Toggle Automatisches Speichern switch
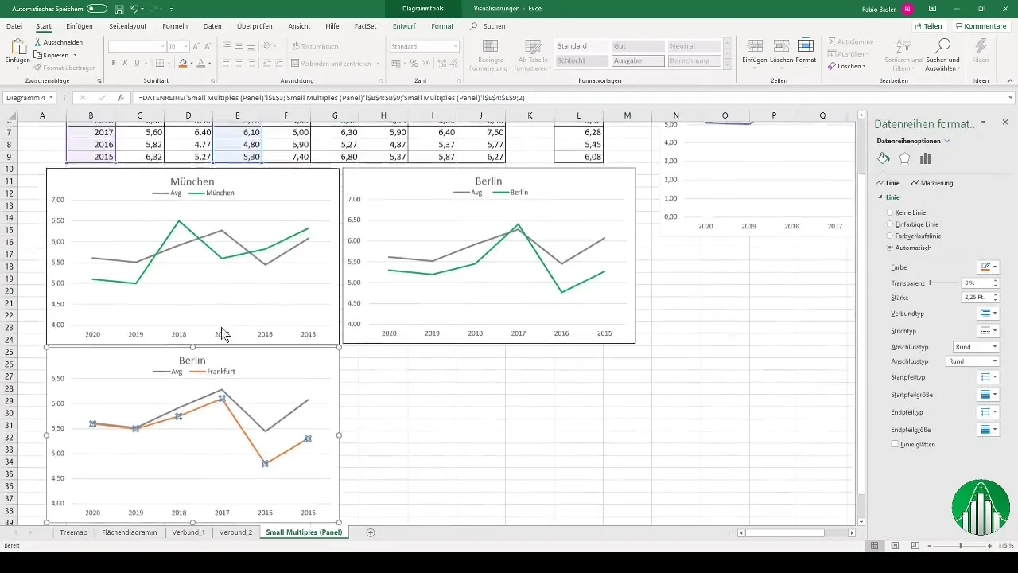This screenshot has height=573, width=1018. (x=97, y=8)
